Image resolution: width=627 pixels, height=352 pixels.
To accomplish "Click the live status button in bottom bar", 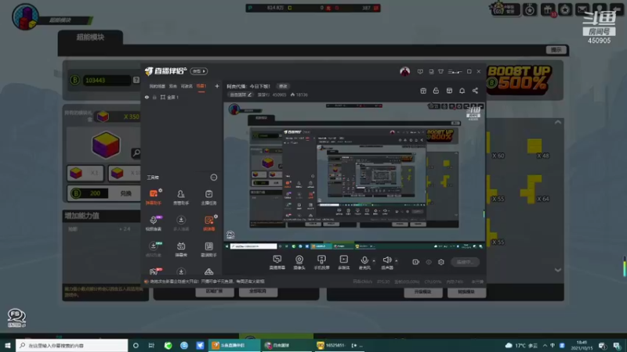I will click(x=465, y=262).
